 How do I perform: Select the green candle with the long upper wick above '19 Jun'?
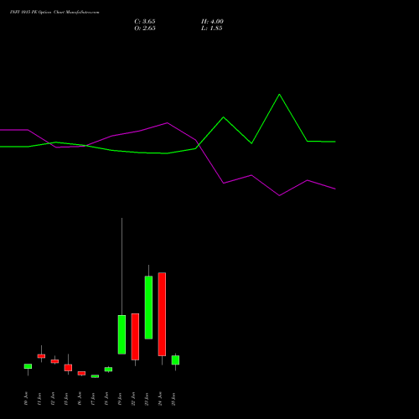point(122,334)
